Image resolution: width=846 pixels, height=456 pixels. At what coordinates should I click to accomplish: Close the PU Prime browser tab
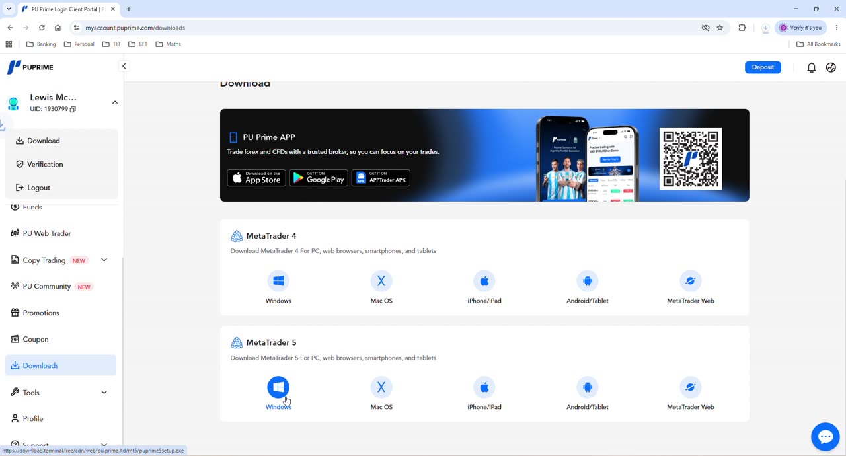(x=113, y=9)
